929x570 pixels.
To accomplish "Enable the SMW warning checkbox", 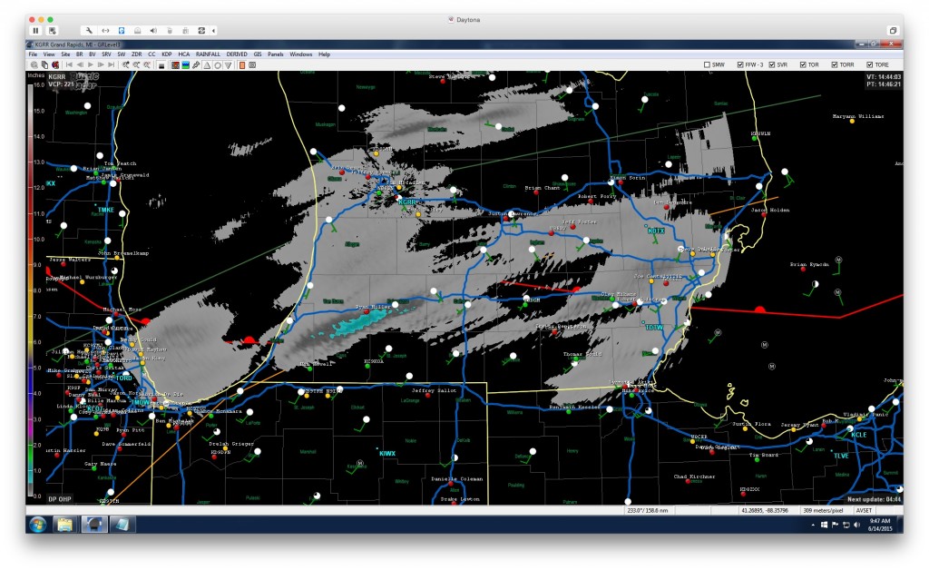I will point(709,64).
